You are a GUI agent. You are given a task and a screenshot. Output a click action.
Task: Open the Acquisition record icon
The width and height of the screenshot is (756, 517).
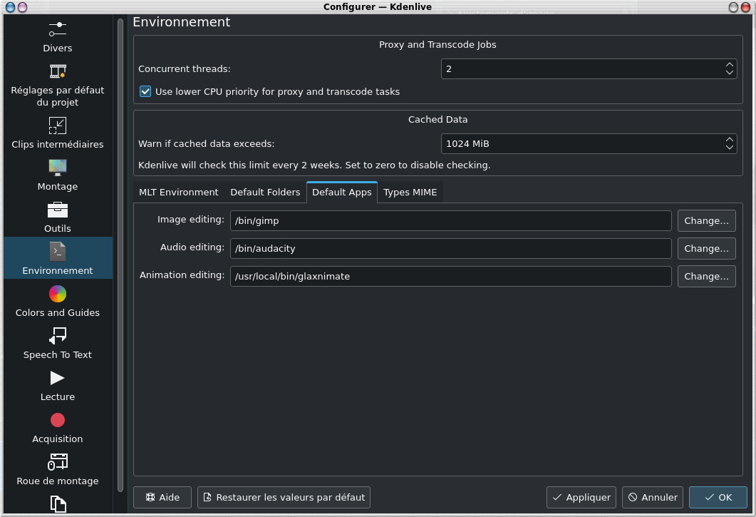point(58,420)
